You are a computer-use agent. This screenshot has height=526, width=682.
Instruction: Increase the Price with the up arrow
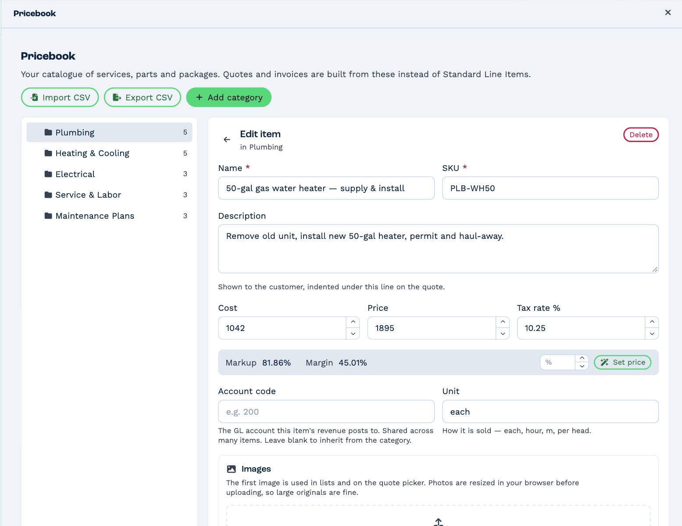click(x=503, y=322)
